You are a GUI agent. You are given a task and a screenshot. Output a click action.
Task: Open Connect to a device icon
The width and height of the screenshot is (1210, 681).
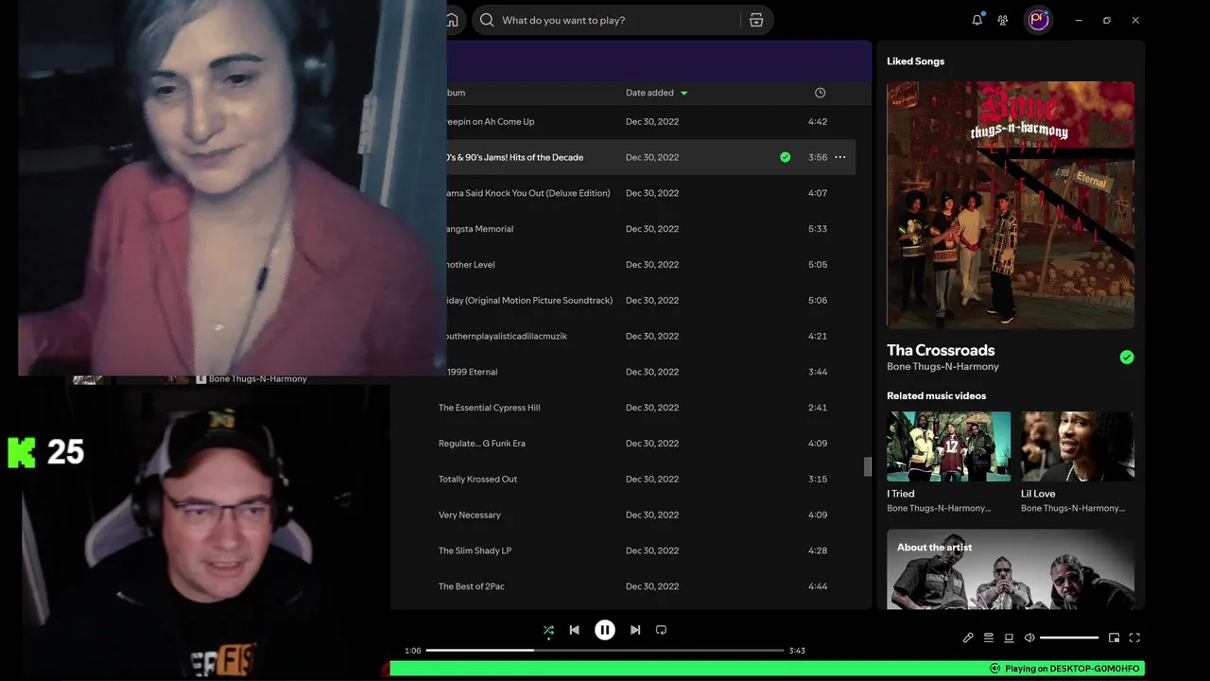pos(1009,637)
